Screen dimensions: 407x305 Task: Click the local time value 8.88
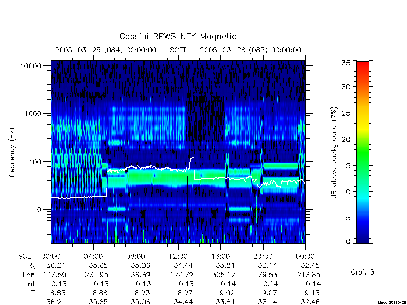click(x=100, y=293)
